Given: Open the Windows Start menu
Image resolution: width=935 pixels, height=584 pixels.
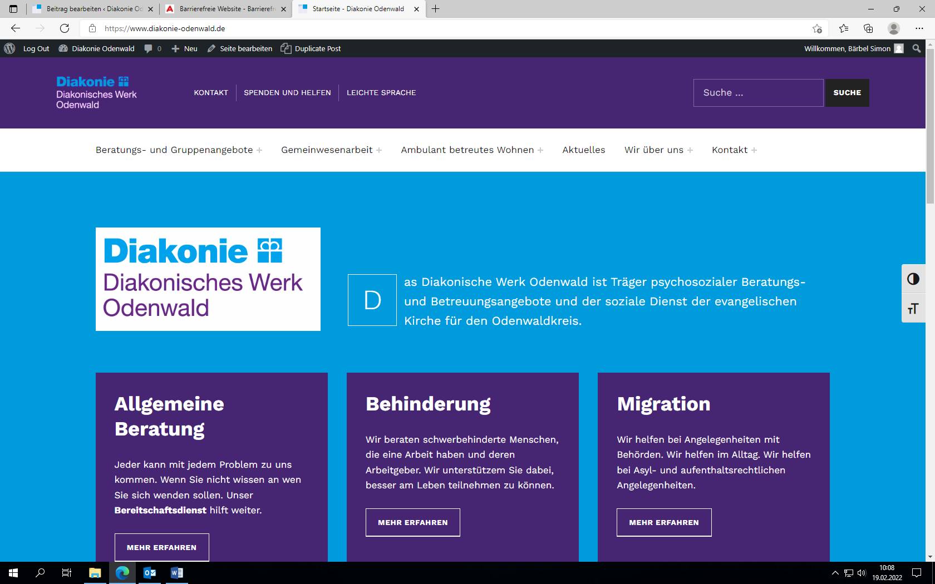Looking at the screenshot, I should click(x=12, y=573).
